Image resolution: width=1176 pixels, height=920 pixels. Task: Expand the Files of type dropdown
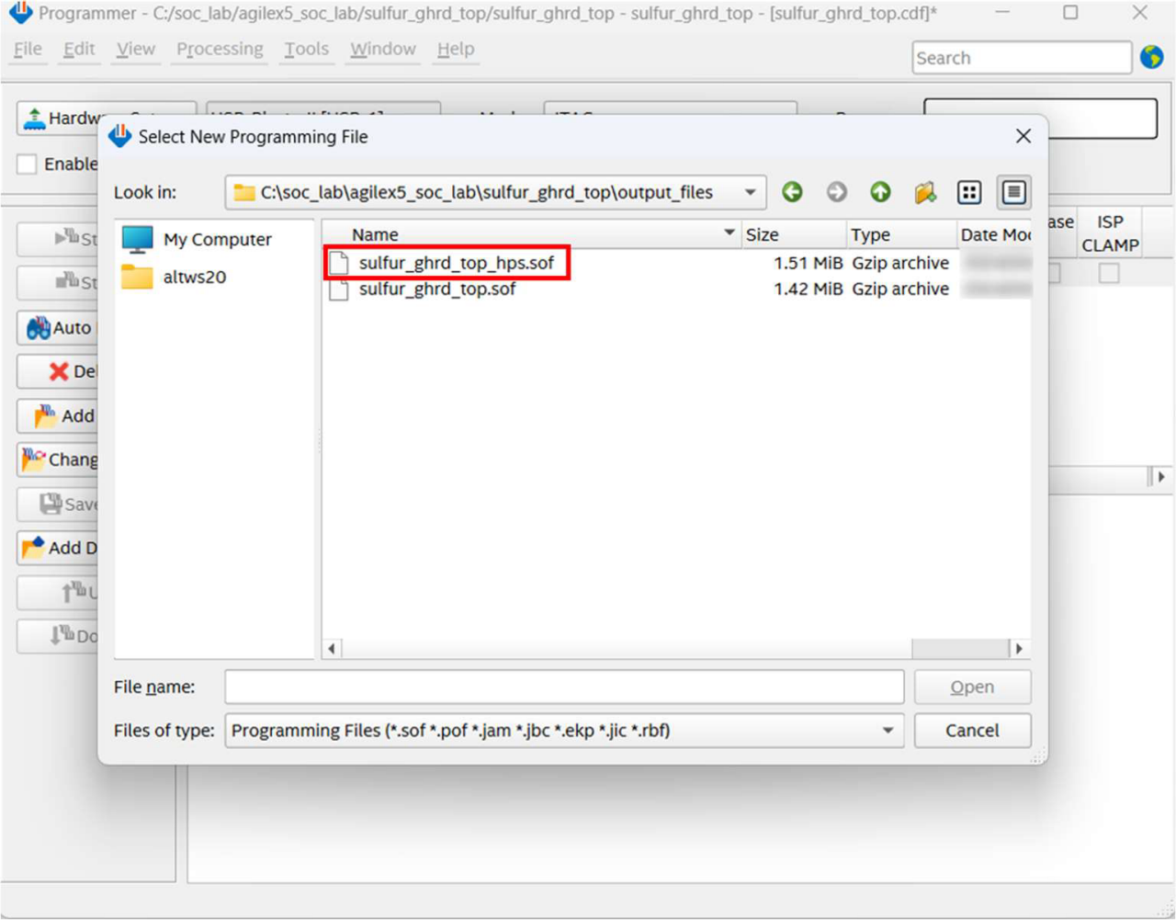888,731
